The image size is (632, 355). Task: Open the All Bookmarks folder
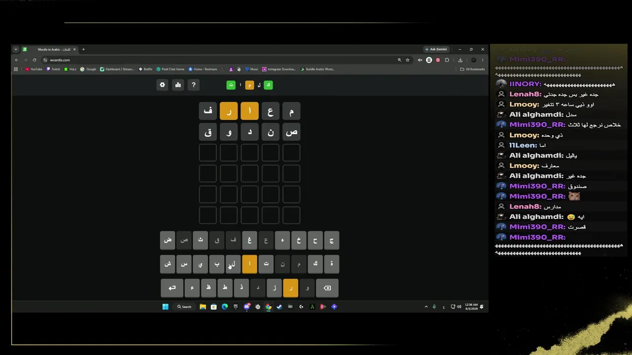tap(473, 69)
